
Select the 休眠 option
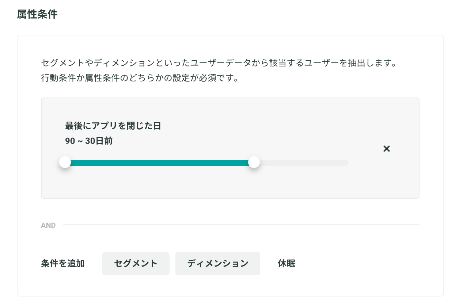(287, 264)
